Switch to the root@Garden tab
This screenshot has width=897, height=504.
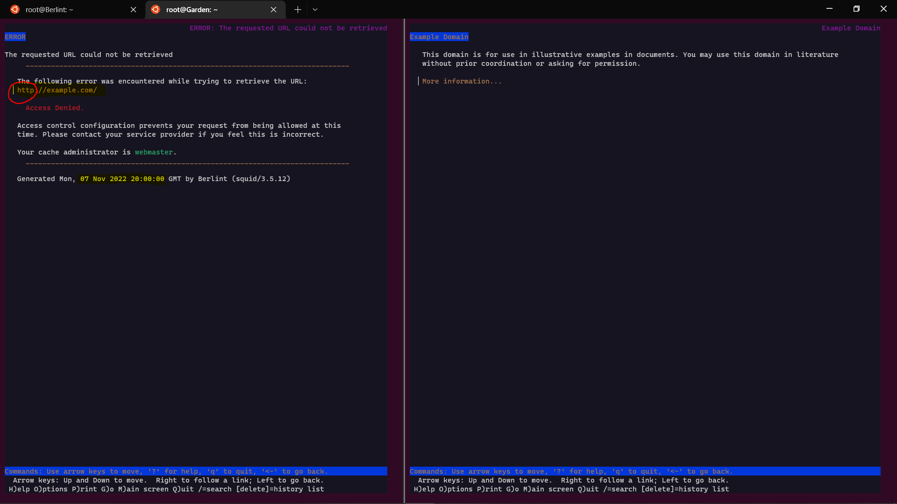click(x=210, y=9)
